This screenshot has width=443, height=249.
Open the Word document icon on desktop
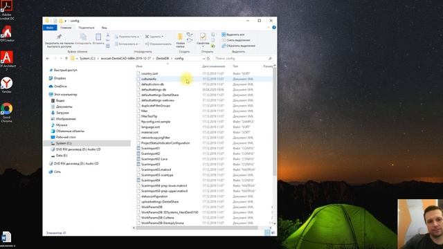coord(6,239)
